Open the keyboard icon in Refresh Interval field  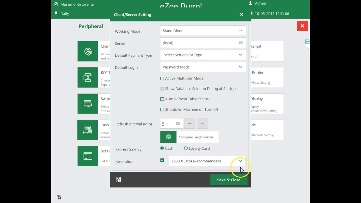pyautogui.click(x=178, y=123)
